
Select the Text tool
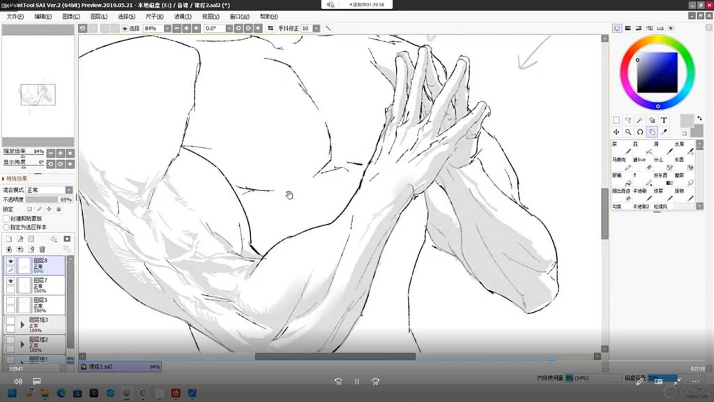[664, 120]
